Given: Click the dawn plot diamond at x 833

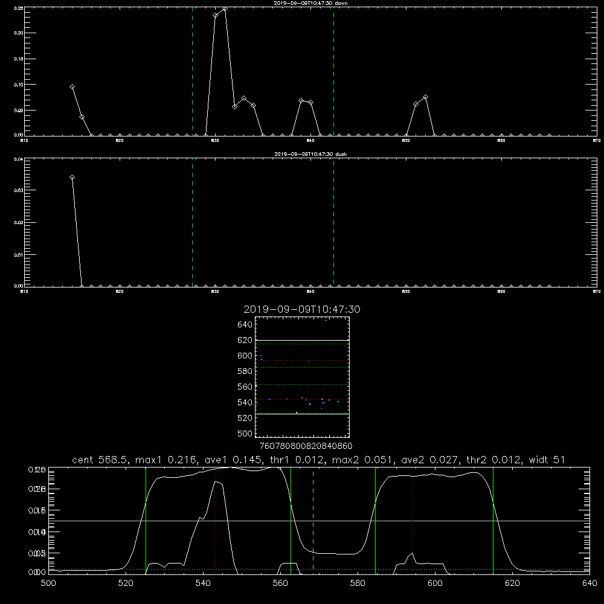Looking at the screenshot, I should (244, 98).
